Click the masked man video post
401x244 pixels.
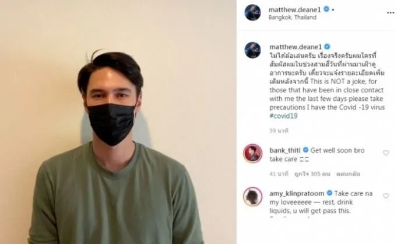118,122
